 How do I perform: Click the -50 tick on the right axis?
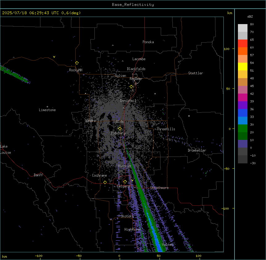227,169
